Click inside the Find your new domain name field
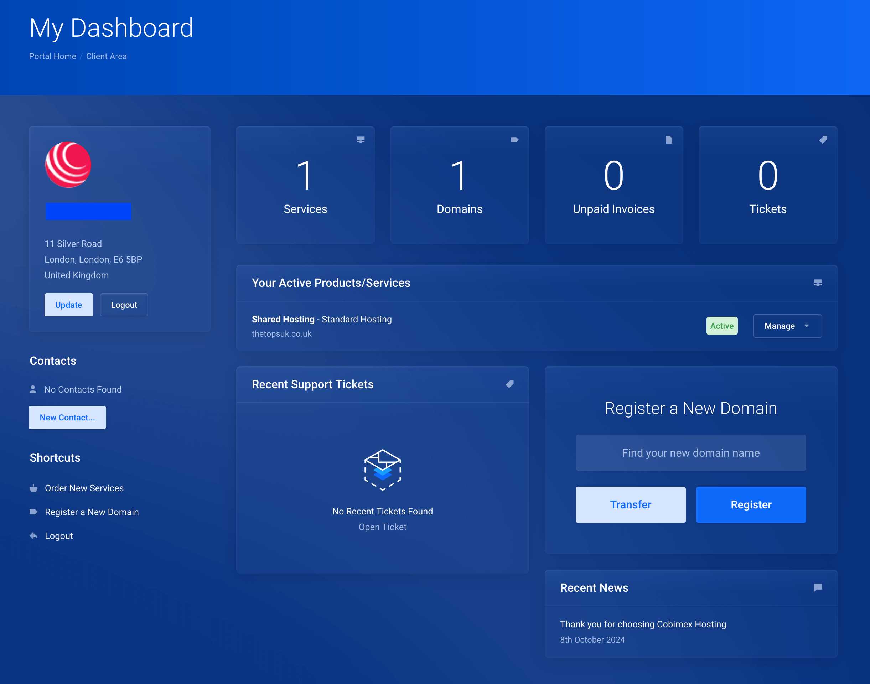This screenshot has width=870, height=684. [690, 452]
